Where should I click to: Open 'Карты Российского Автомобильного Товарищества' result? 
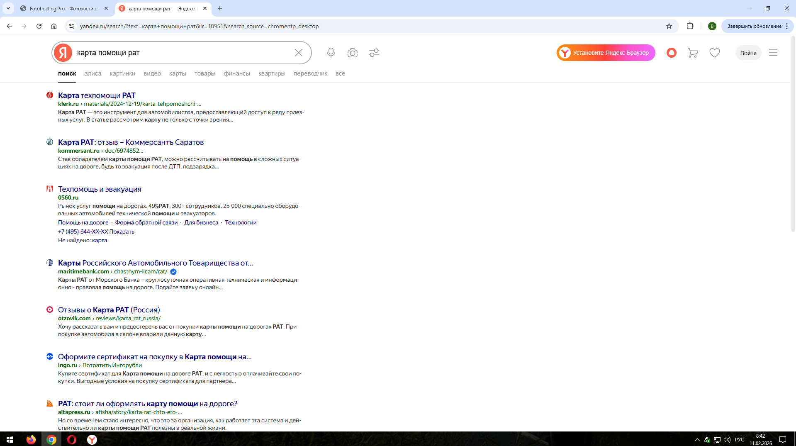(156, 263)
